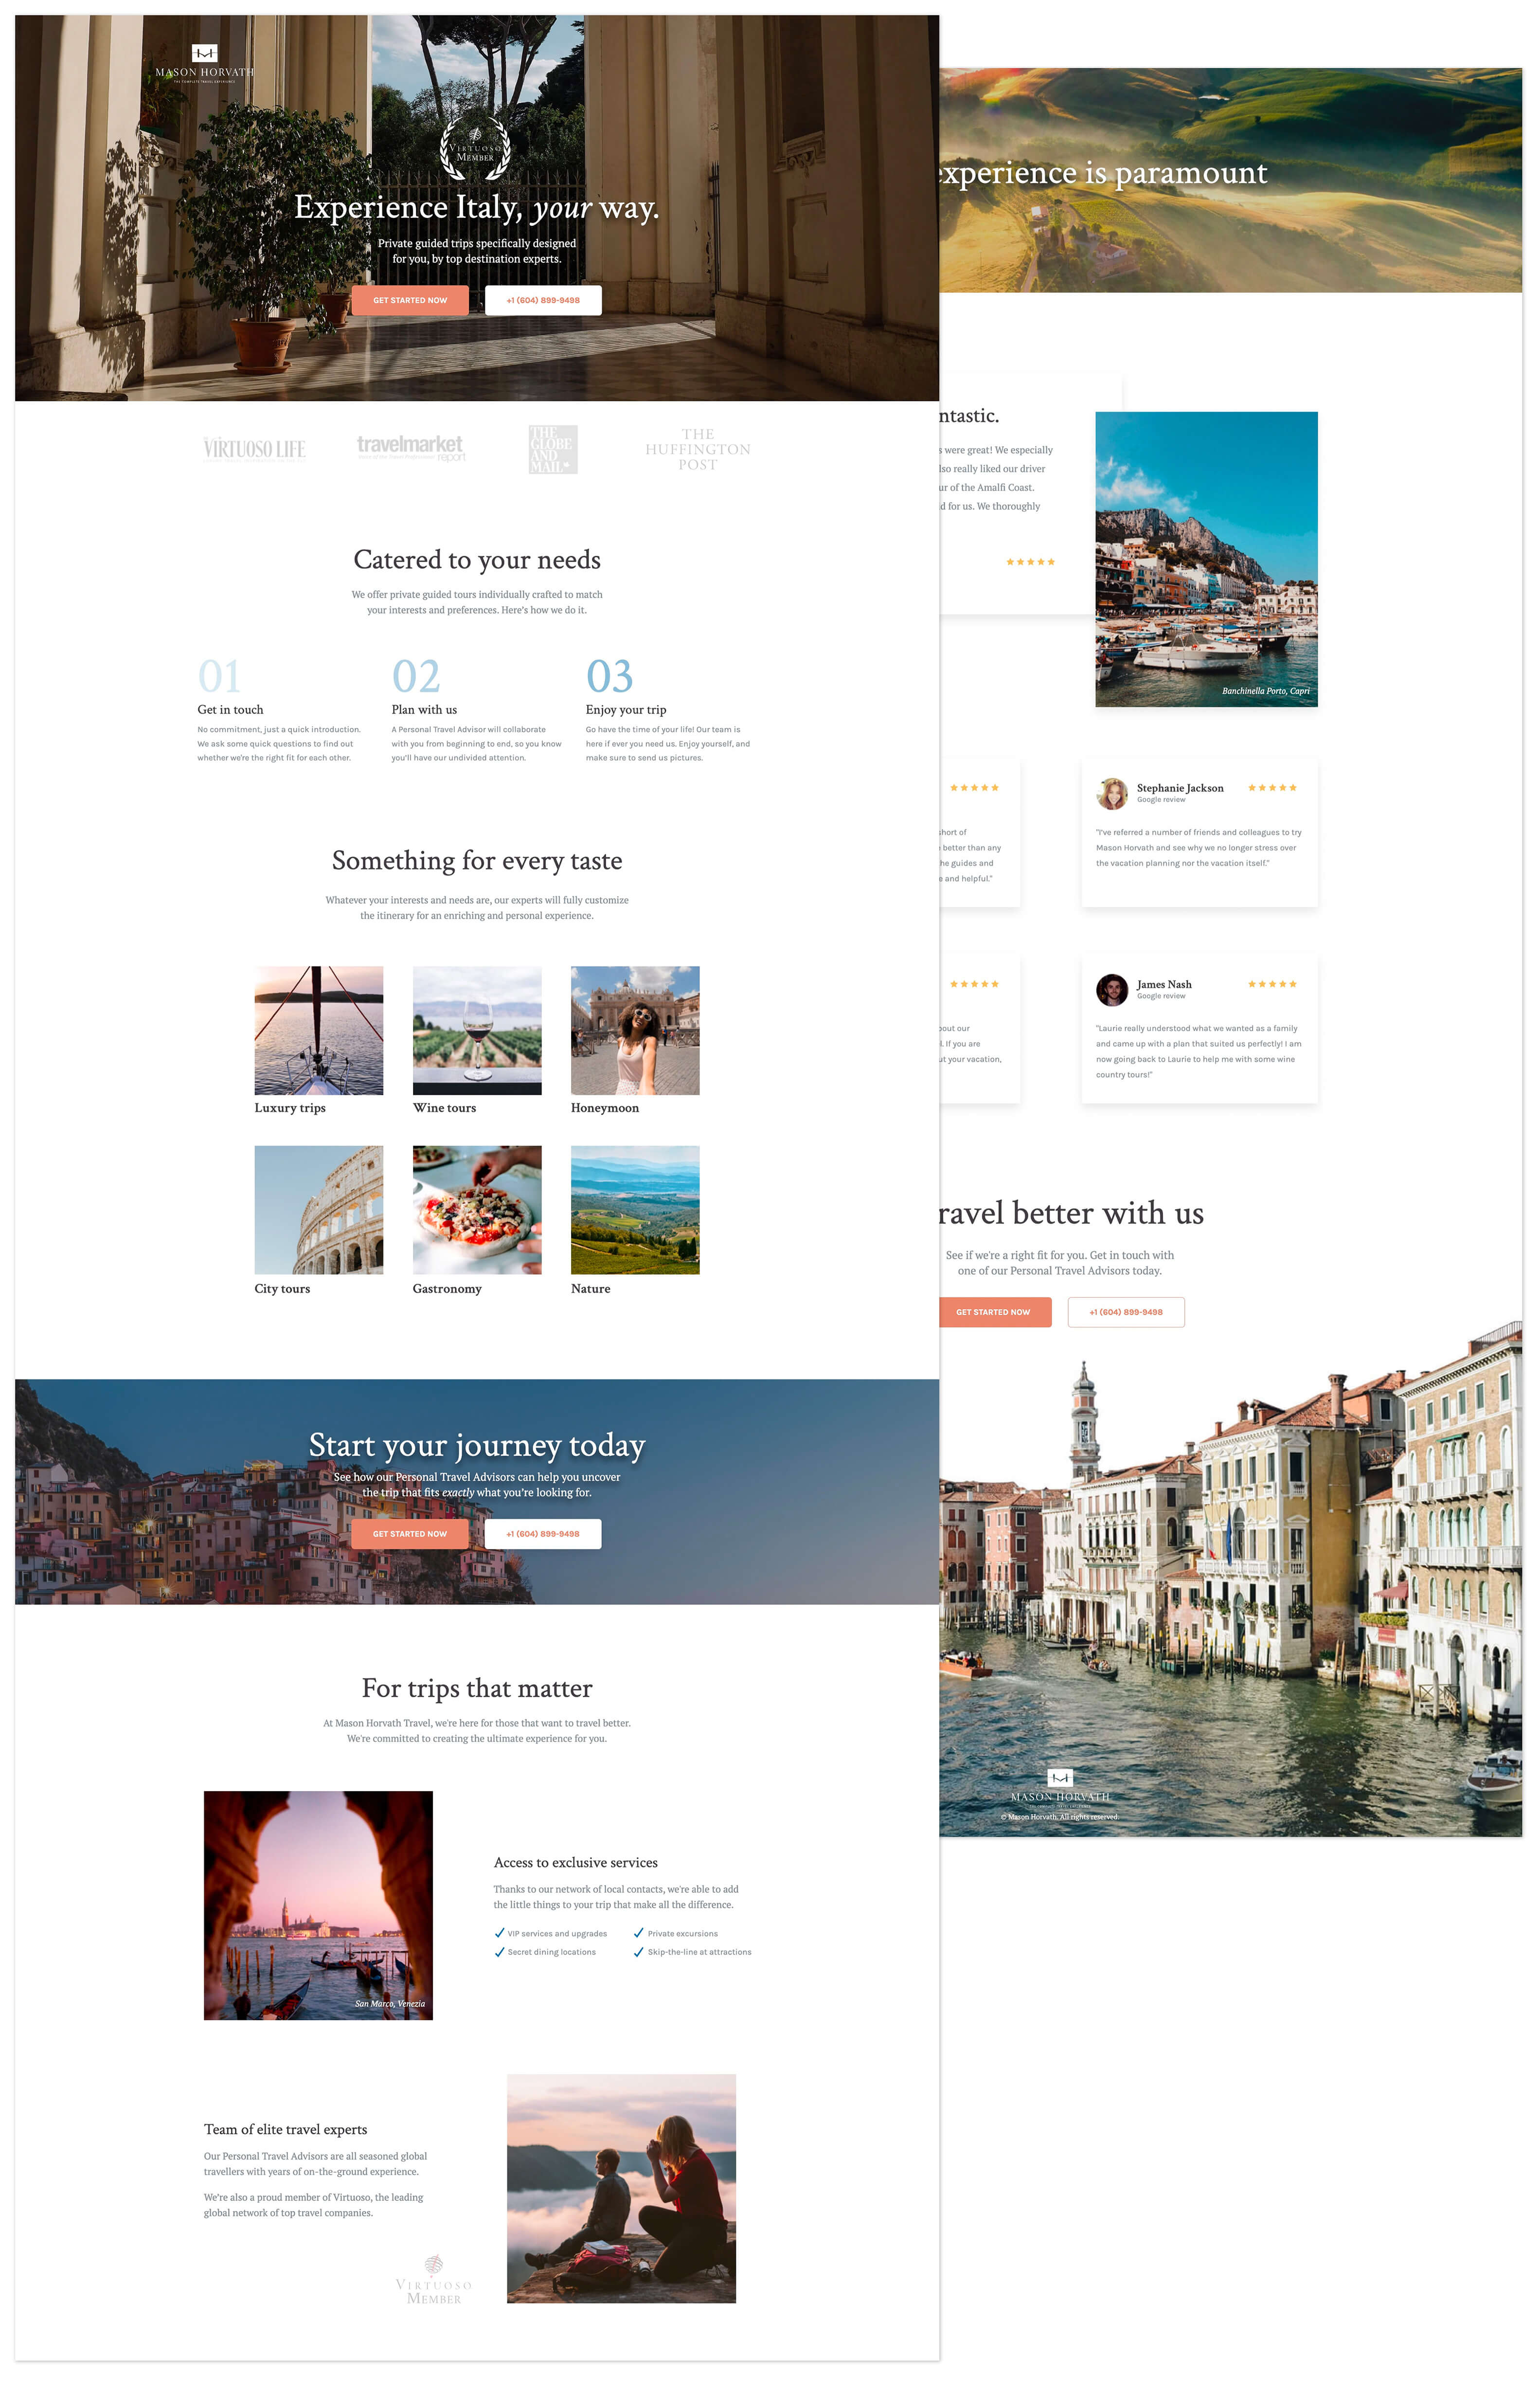Click the star rating on James Nash's review
The height and width of the screenshot is (2395, 1540).
click(x=1272, y=984)
